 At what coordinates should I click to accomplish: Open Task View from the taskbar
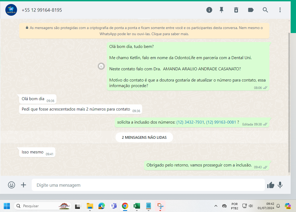[77, 206]
